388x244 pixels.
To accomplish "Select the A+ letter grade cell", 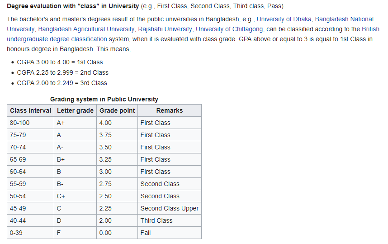I will (x=61, y=123).
